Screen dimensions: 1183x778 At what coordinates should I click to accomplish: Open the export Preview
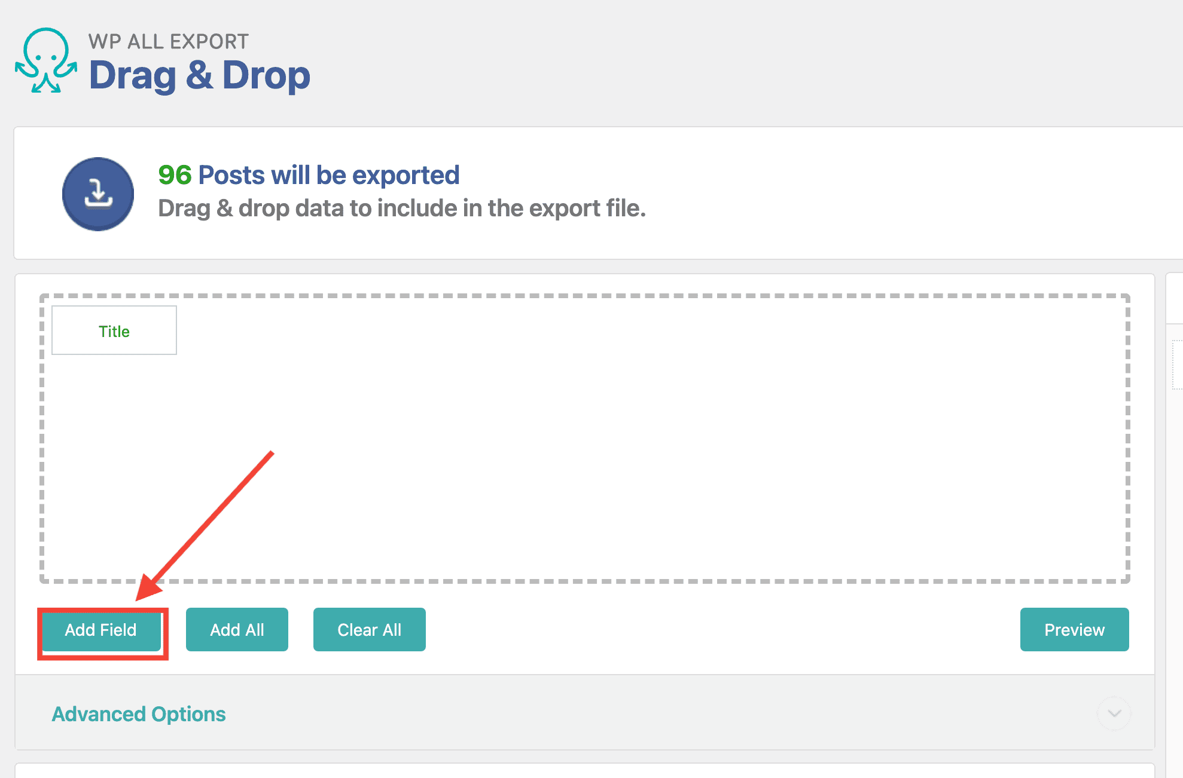point(1074,630)
